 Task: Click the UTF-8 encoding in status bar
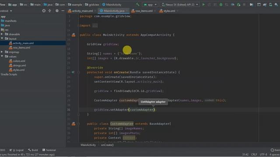(x=263, y=154)
